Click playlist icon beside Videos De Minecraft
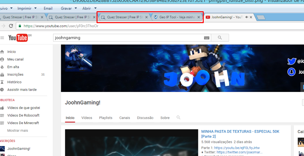The height and width of the screenshot is (156, 304). (x=2, y=123)
